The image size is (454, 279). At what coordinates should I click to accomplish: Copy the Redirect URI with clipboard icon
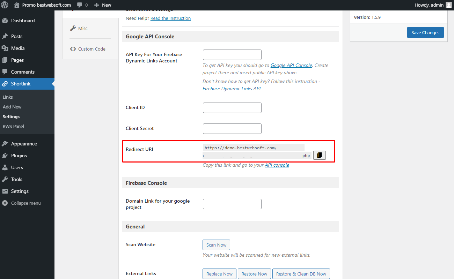click(320, 155)
